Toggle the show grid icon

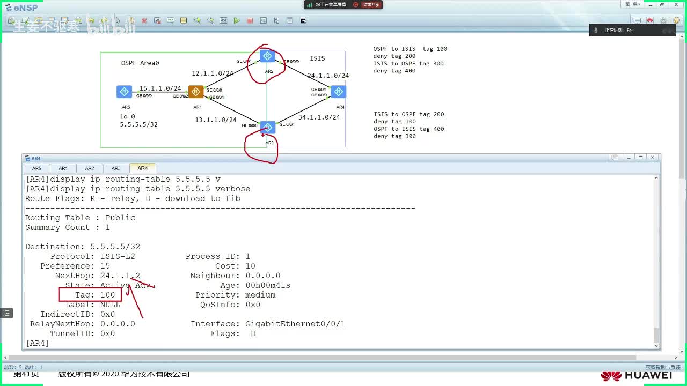coord(290,21)
